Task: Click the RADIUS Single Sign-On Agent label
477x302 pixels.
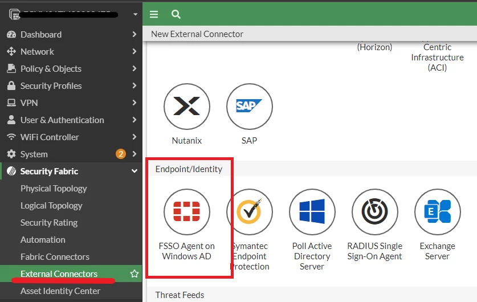Action: 375,251
